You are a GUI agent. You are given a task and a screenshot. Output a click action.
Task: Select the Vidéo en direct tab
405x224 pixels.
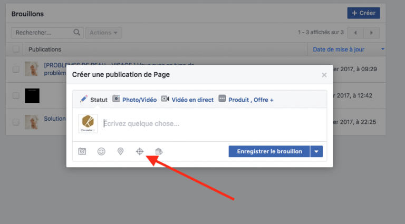coord(187,99)
